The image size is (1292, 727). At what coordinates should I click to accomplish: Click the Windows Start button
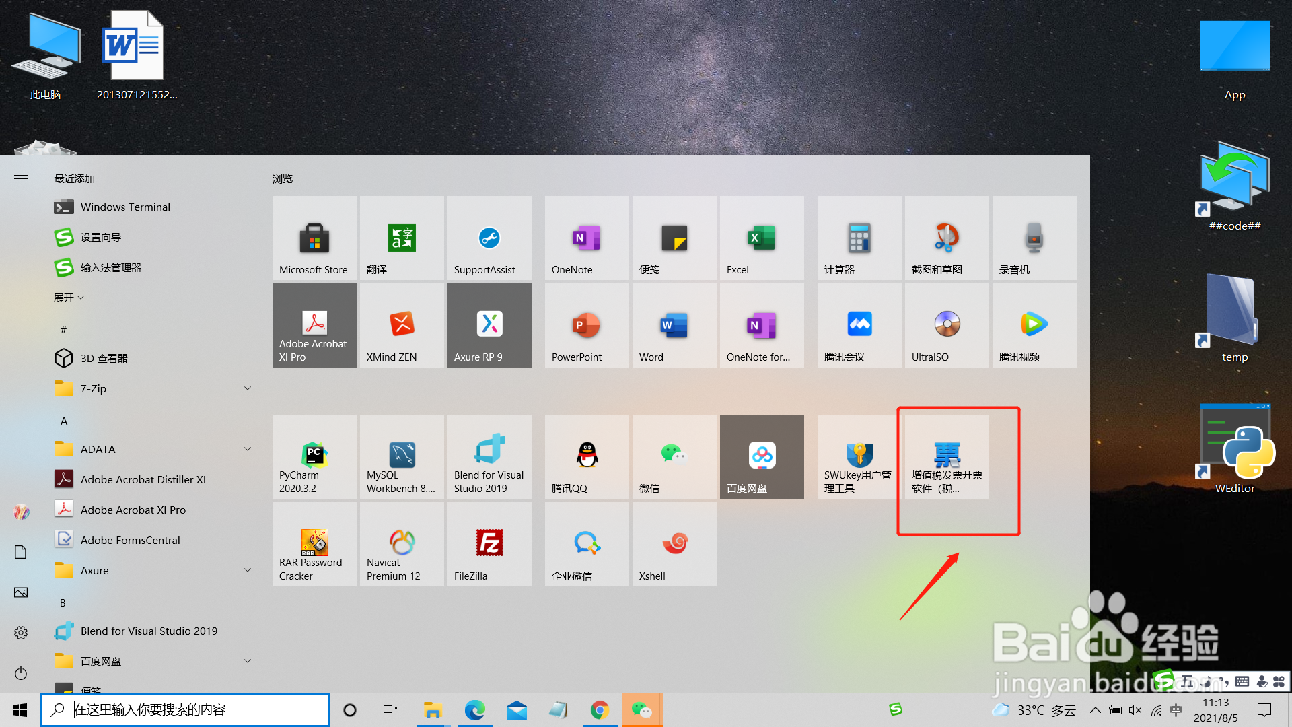pos(20,710)
